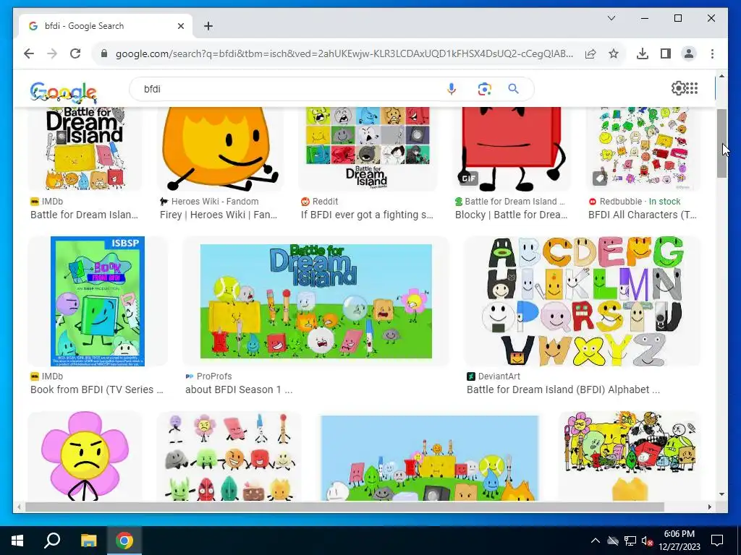Search by image with Google Lens
Viewport: 741px width, 555px height.
coord(484,89)
